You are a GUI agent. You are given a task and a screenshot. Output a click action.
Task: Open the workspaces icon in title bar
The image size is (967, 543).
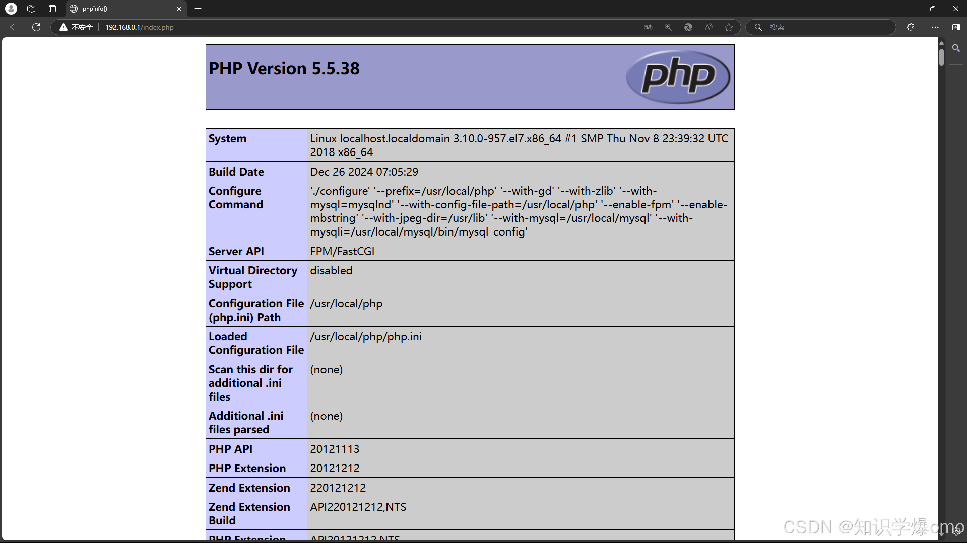pos(31,9)
